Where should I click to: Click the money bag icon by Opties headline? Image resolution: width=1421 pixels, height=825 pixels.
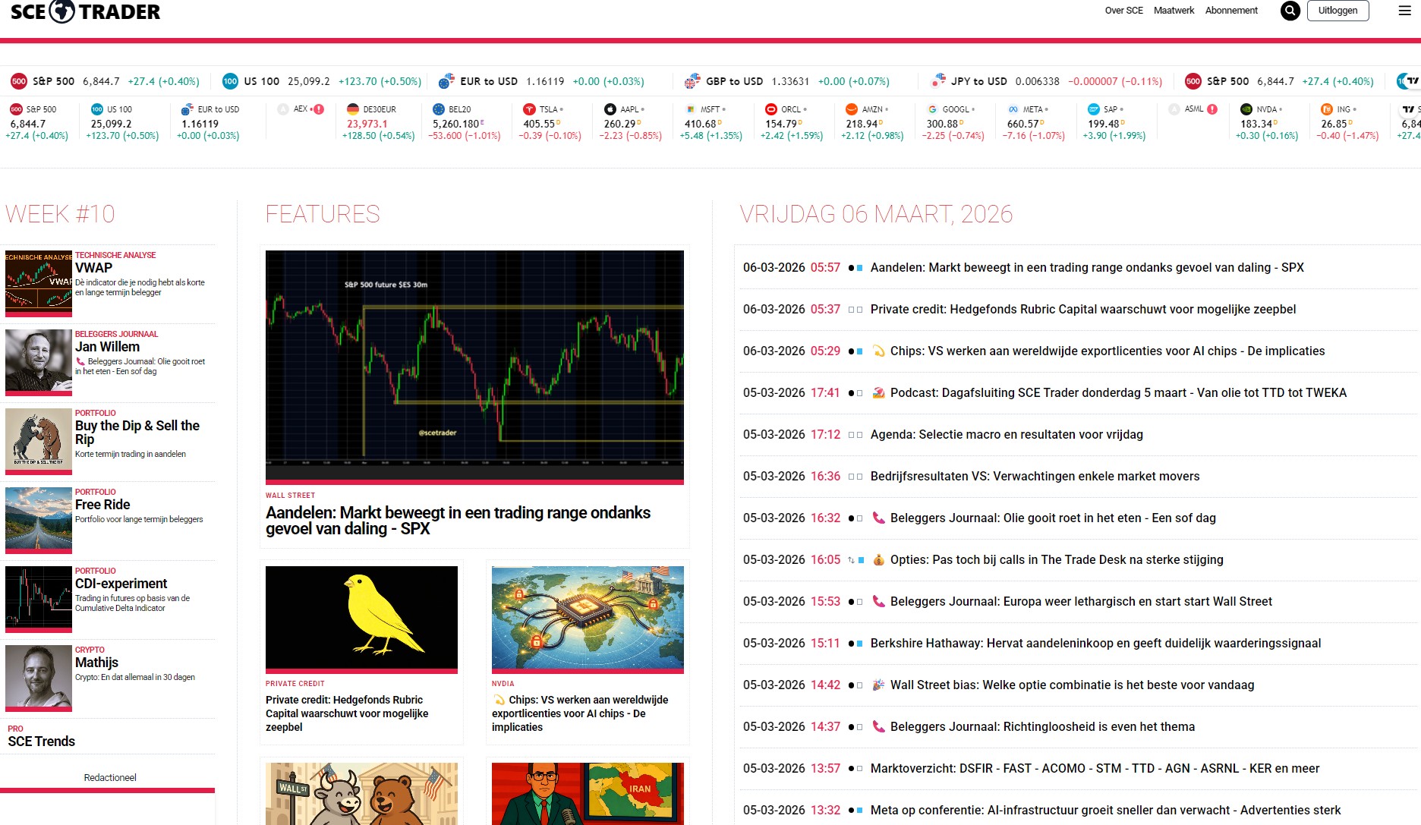point(879,559)
